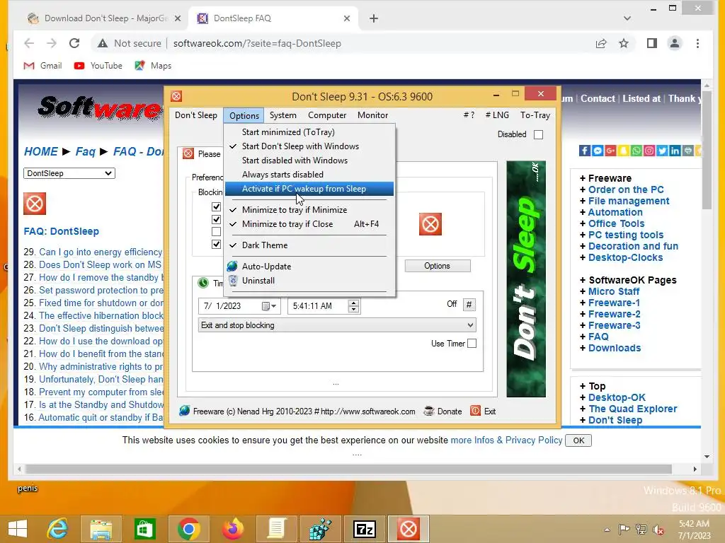Click the share page icon in address bar
The image size is (725, 543).
point(601,43)
